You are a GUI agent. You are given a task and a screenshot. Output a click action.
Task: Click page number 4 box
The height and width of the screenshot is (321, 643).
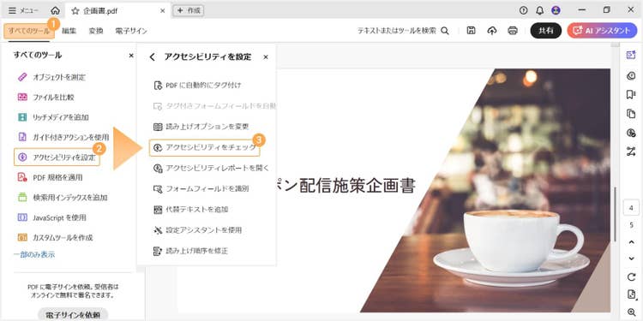[x=631, y=208]
